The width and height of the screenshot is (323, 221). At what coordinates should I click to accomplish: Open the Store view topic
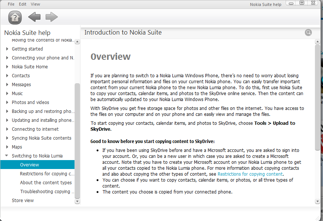tap(23, 200)
